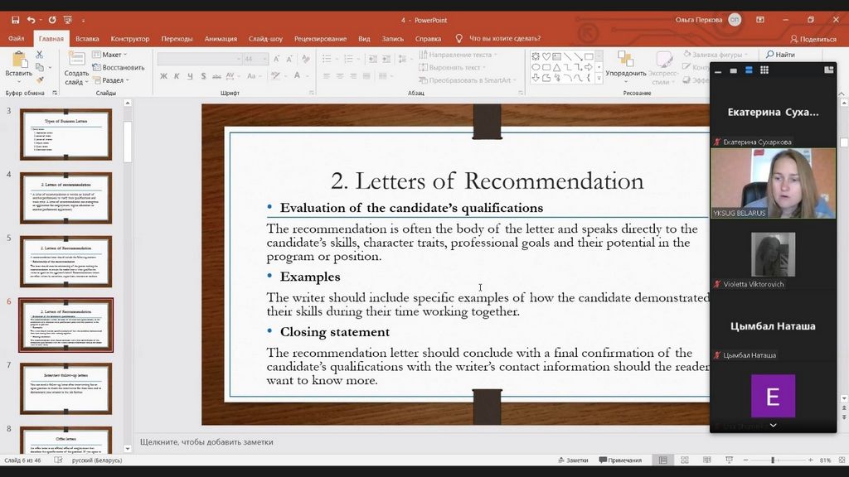This screenshot has width=849, height=477.
Task: Open the Макет layout dropdown
Action: (x=110, y=55)
